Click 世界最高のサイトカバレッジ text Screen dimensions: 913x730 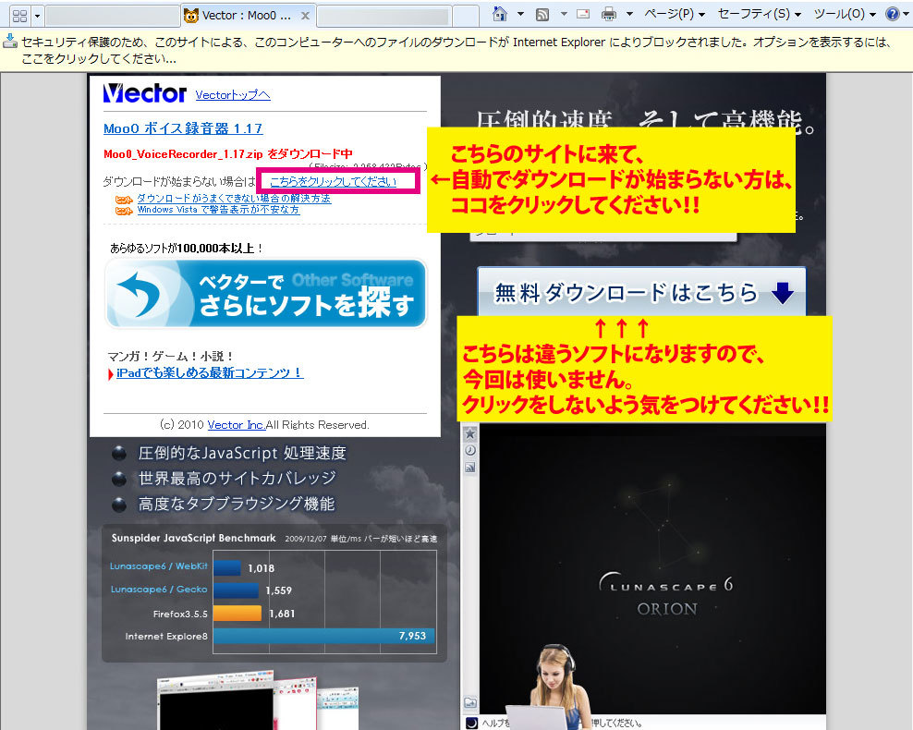pyautogui.click(x=237, y=478)
